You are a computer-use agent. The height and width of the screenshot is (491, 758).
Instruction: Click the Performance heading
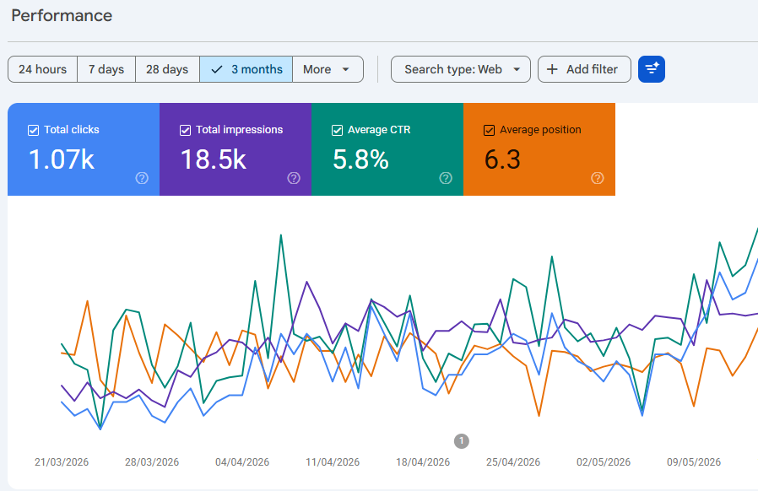[62, 15]
